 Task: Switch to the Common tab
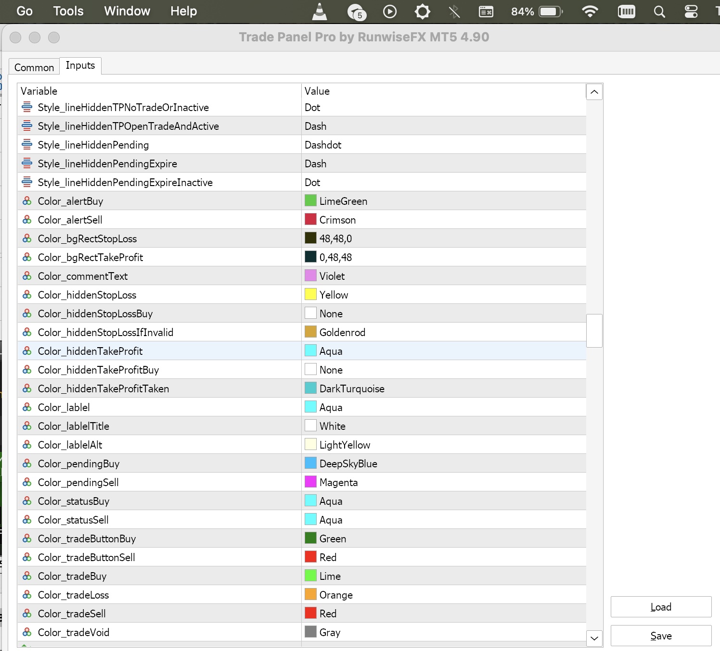[34, 67]
